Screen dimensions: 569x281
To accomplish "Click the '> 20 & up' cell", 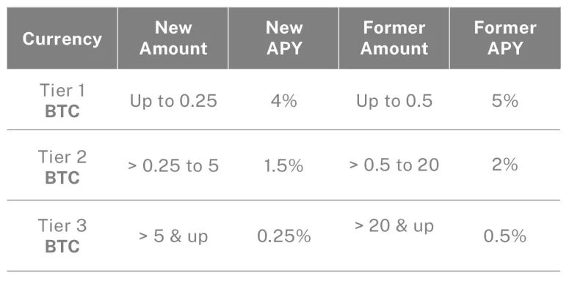I will point(394,226).
